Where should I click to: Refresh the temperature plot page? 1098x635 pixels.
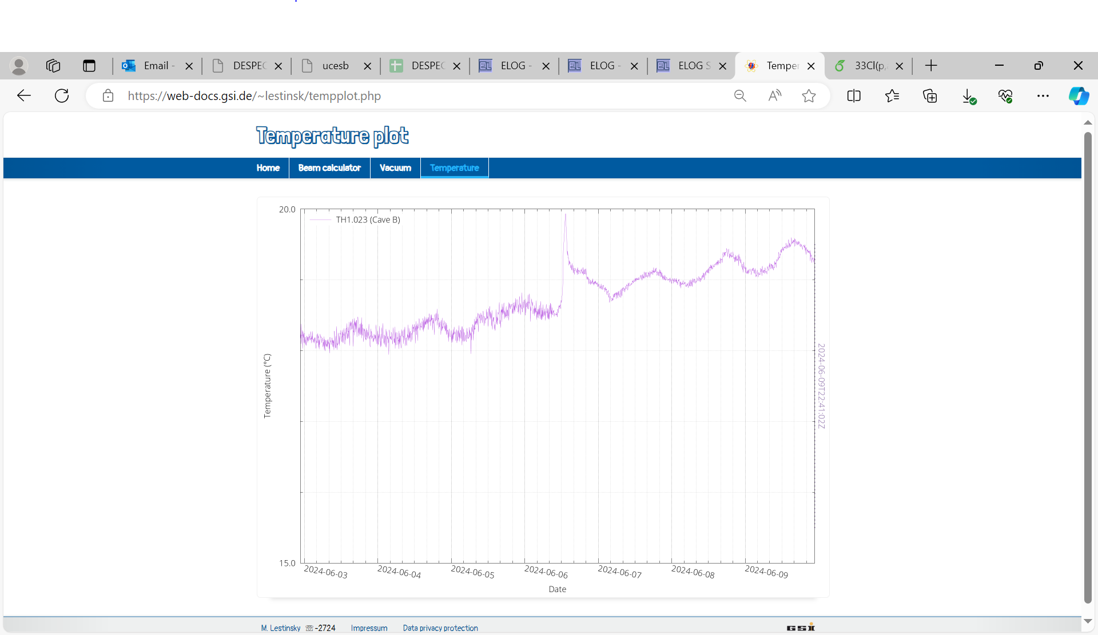[62, 95]
